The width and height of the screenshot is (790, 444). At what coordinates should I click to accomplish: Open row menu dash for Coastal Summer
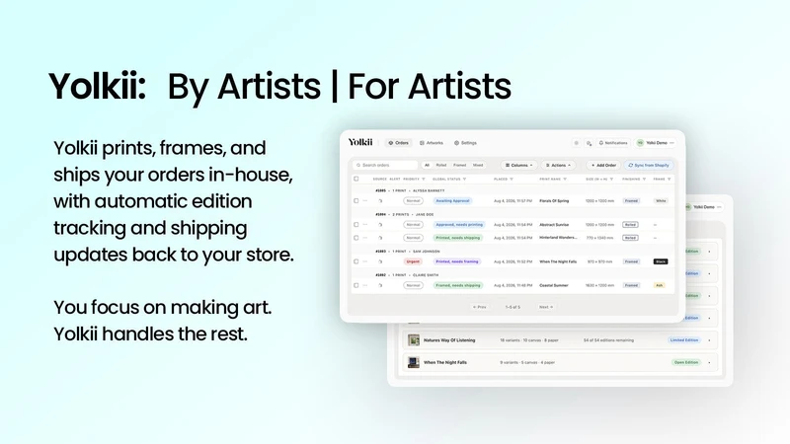coord(365,285)
